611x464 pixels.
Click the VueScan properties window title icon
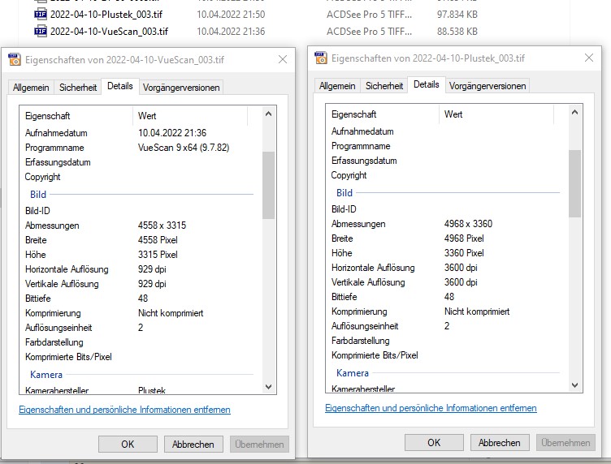coord(15,59)
